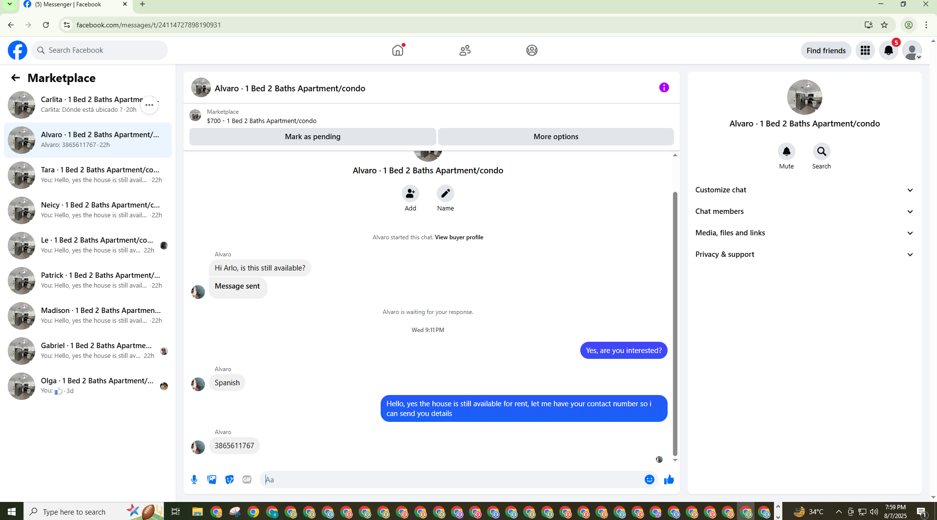Open the Facebook logo home link

18,50
